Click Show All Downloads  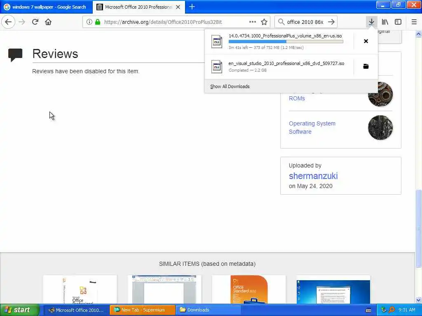pyautogui.click(x=230, y=86)
